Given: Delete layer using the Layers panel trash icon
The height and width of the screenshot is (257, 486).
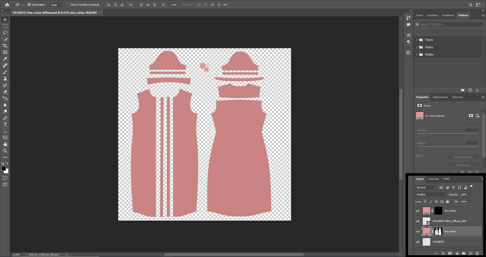Looking at the screenshot, I should 477,253.
